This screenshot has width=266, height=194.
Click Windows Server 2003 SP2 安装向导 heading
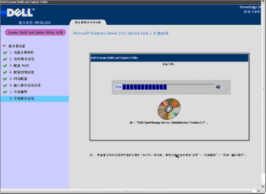[121, 33]
